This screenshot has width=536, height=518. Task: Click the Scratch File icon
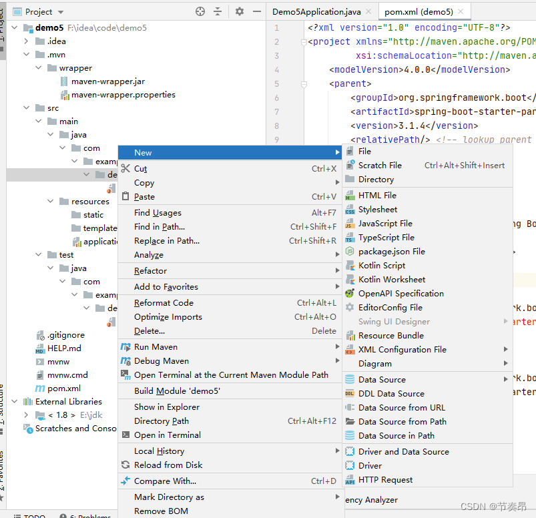pos(350,165)
